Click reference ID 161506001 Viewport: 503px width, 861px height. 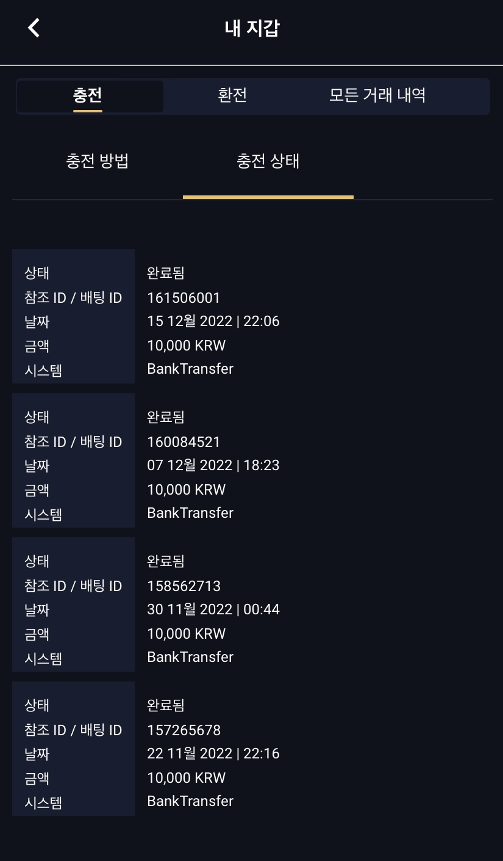pyautogui.click(x=184, y=298)
